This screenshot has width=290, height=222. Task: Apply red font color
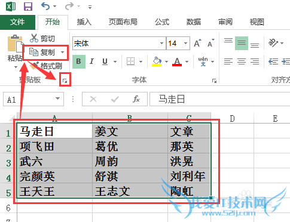tap(177, 61)
